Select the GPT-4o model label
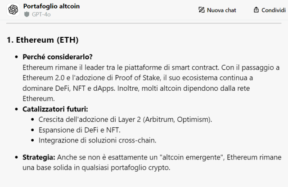This screenshot has height=187, width=288. (41, 14)
